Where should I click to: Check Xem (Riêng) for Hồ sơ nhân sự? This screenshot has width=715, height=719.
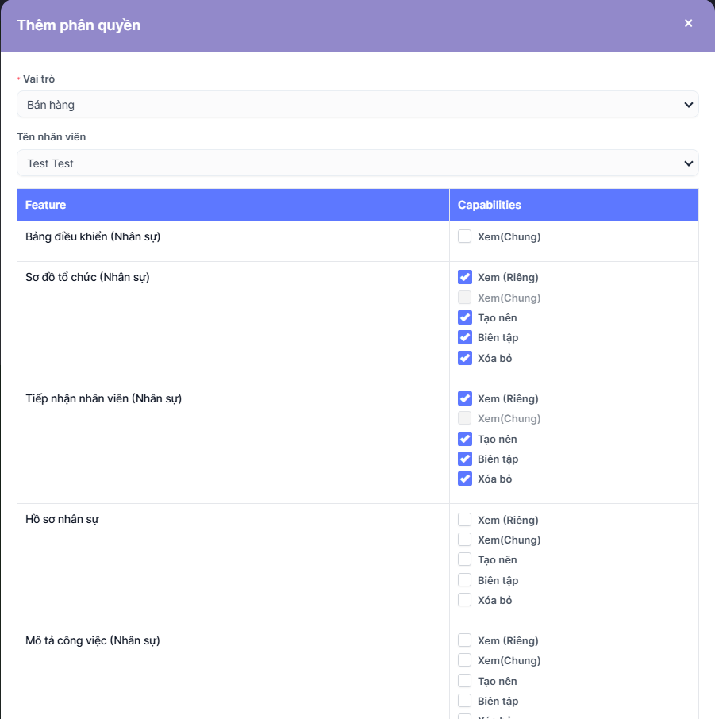465,520
